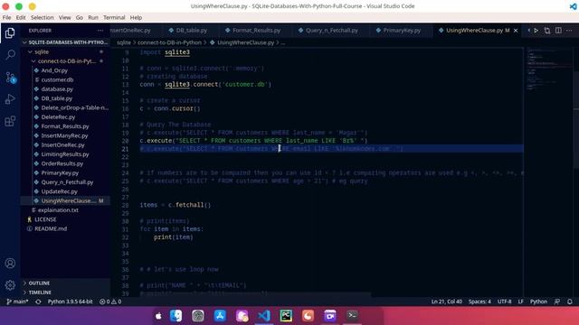The image size is (579, 325).
Task: Click the synchronize changes icon
Action: [x=38, y=302]
